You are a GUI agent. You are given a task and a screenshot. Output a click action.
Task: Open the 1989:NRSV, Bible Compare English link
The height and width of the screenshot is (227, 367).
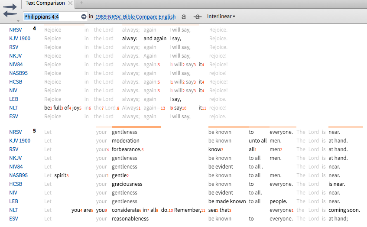tap(135, 16)
